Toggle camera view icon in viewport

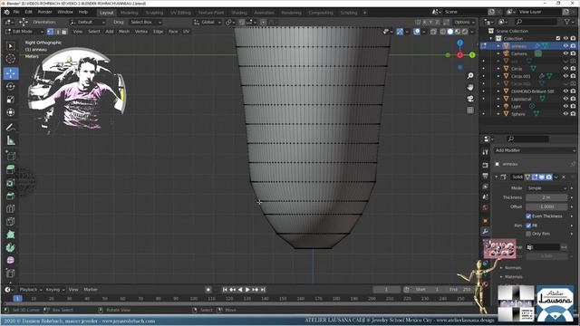pos(470,99)
